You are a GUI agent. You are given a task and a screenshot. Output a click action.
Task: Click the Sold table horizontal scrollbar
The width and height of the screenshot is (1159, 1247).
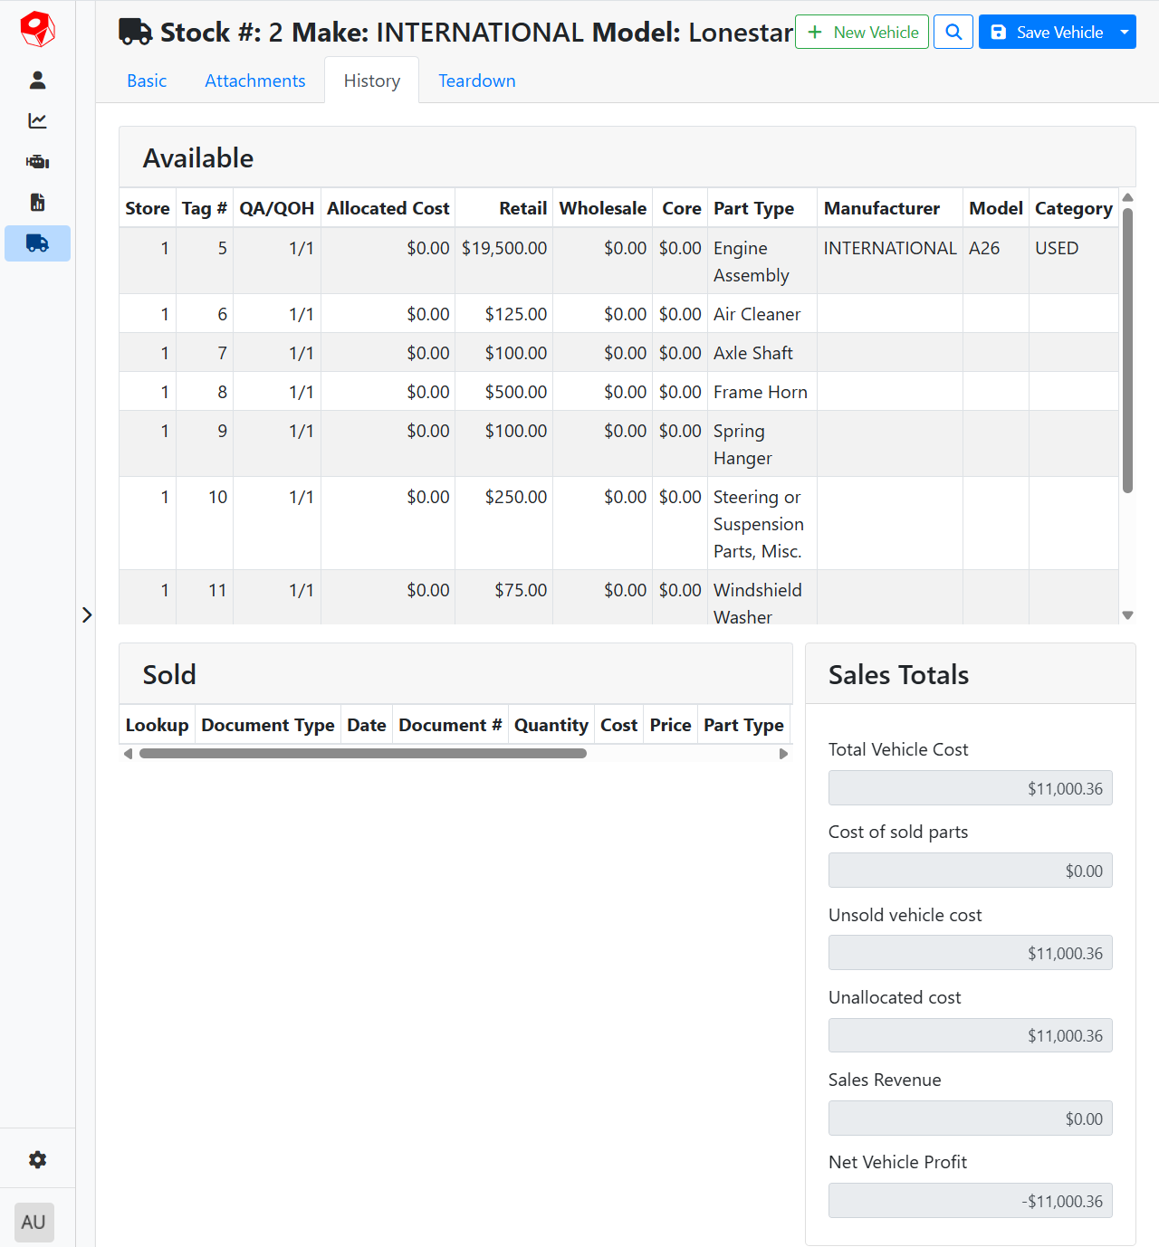click(x=362, y=754)
